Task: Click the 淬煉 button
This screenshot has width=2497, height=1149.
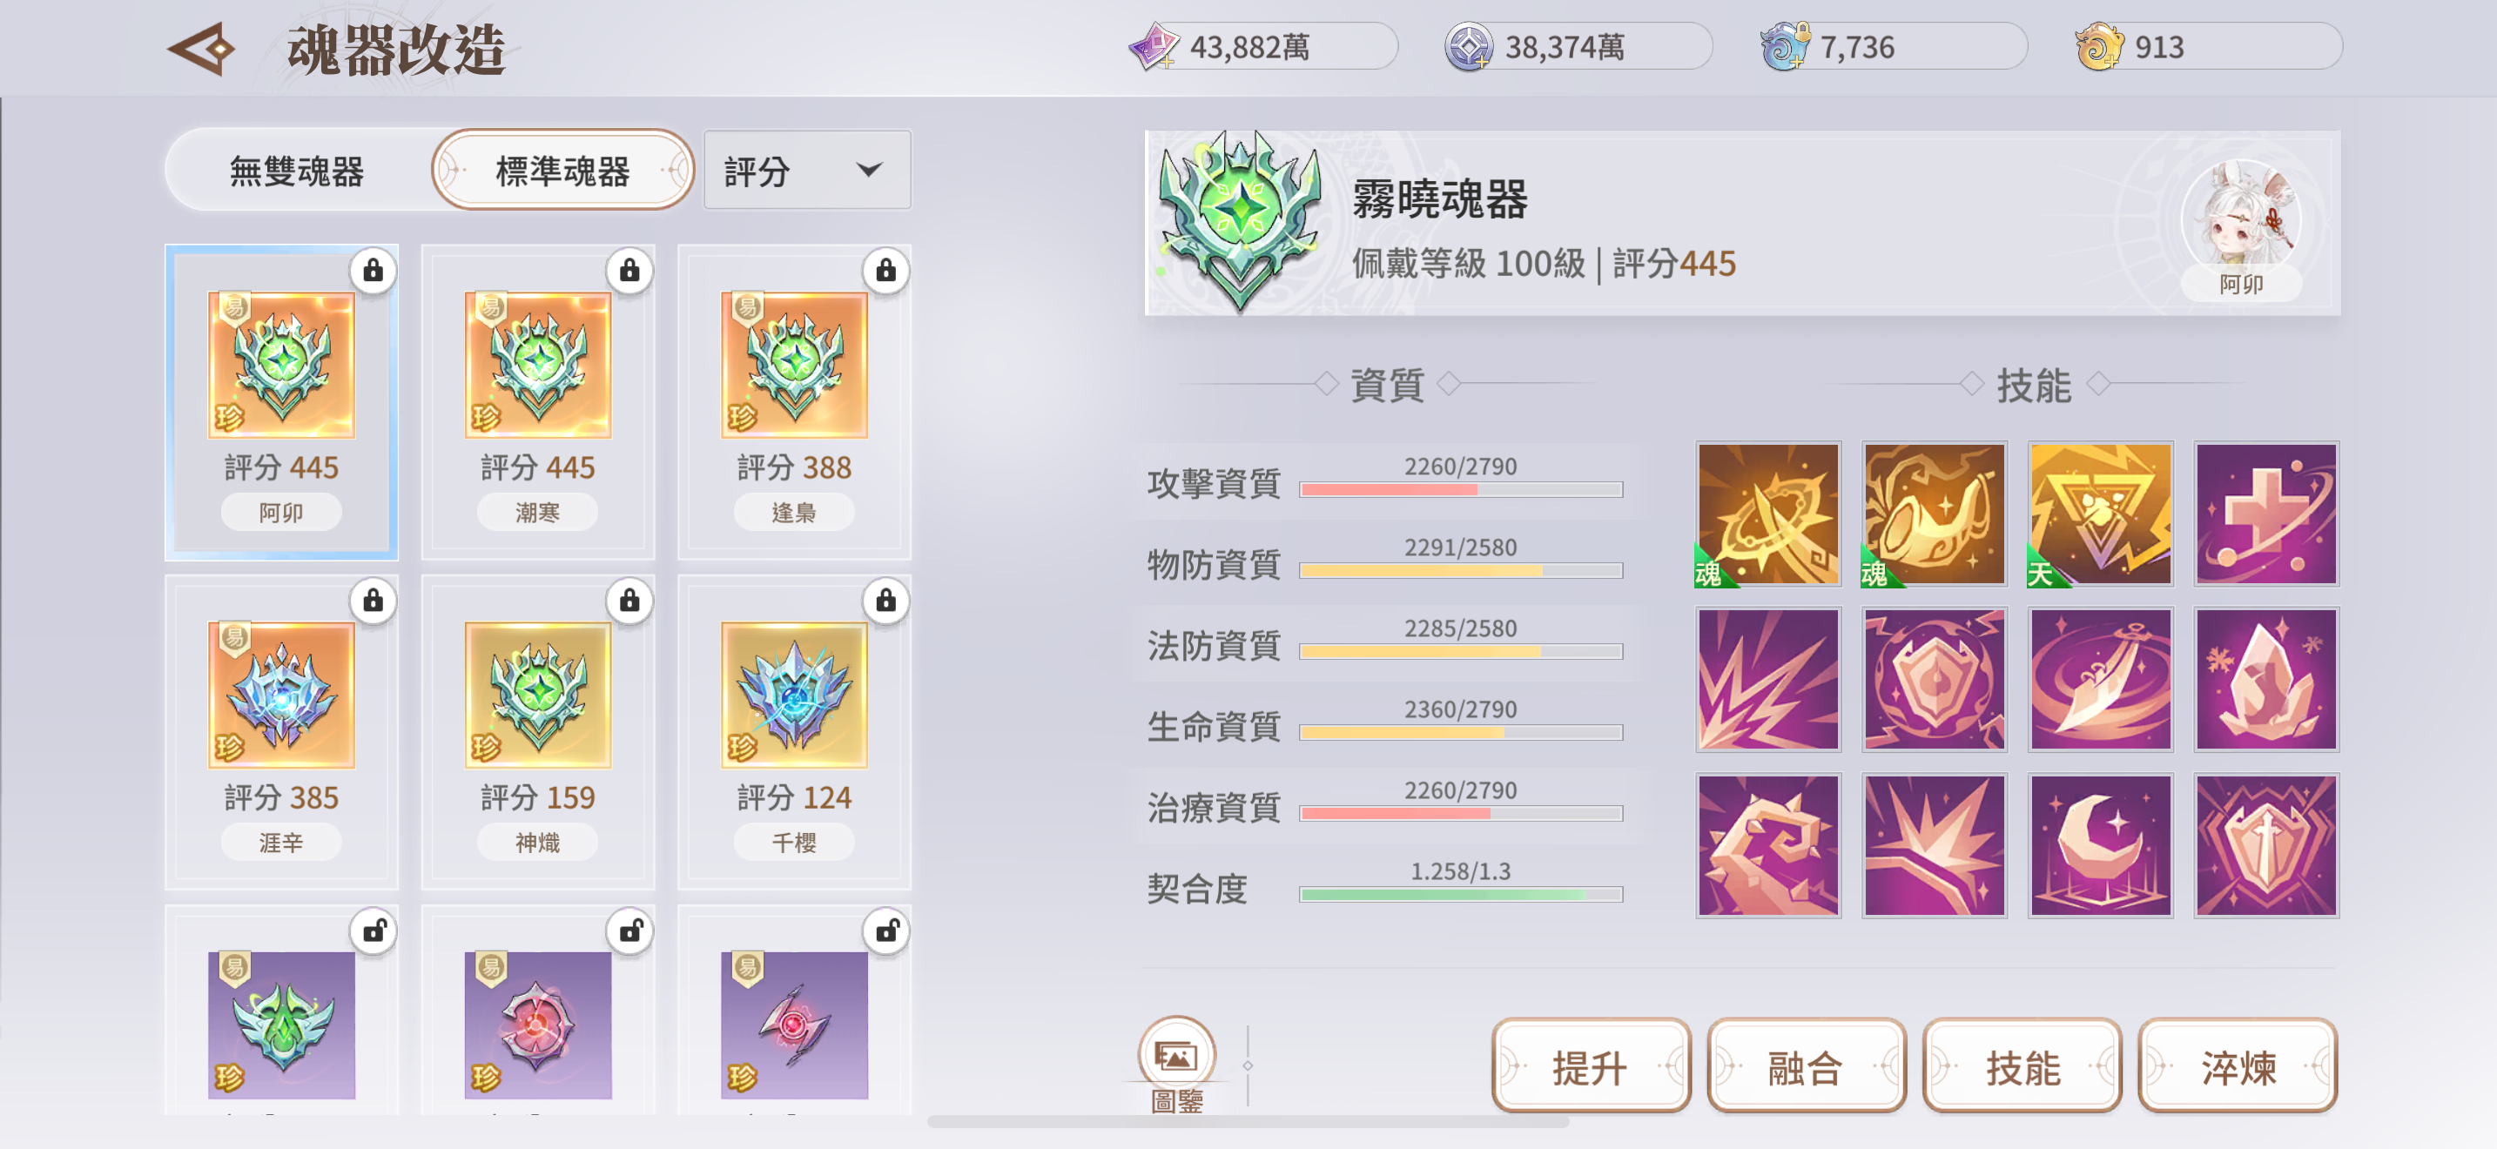Action: (x=2238, y=1066)
